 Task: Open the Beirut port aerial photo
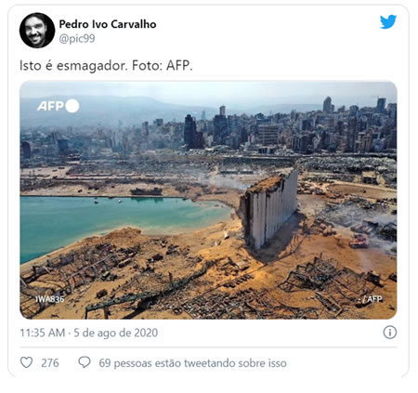[208, 200]
